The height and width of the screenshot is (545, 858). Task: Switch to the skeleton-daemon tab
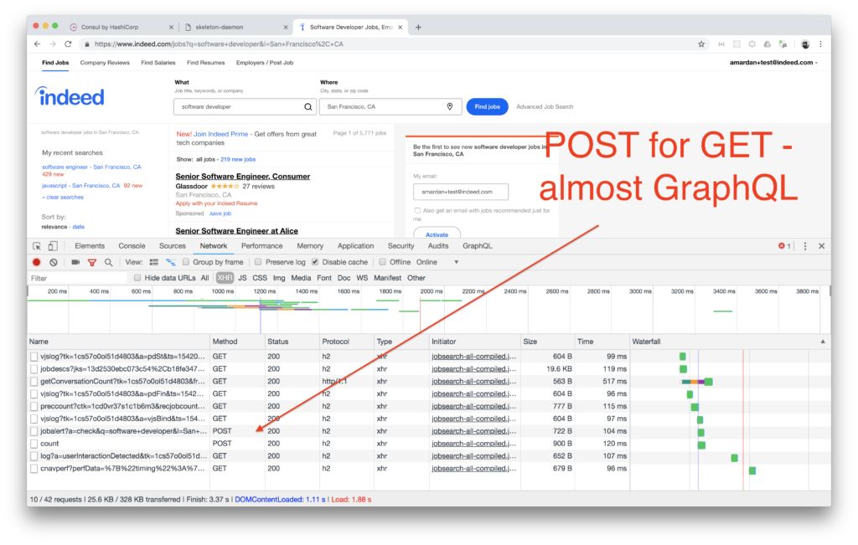coord(235,27)
